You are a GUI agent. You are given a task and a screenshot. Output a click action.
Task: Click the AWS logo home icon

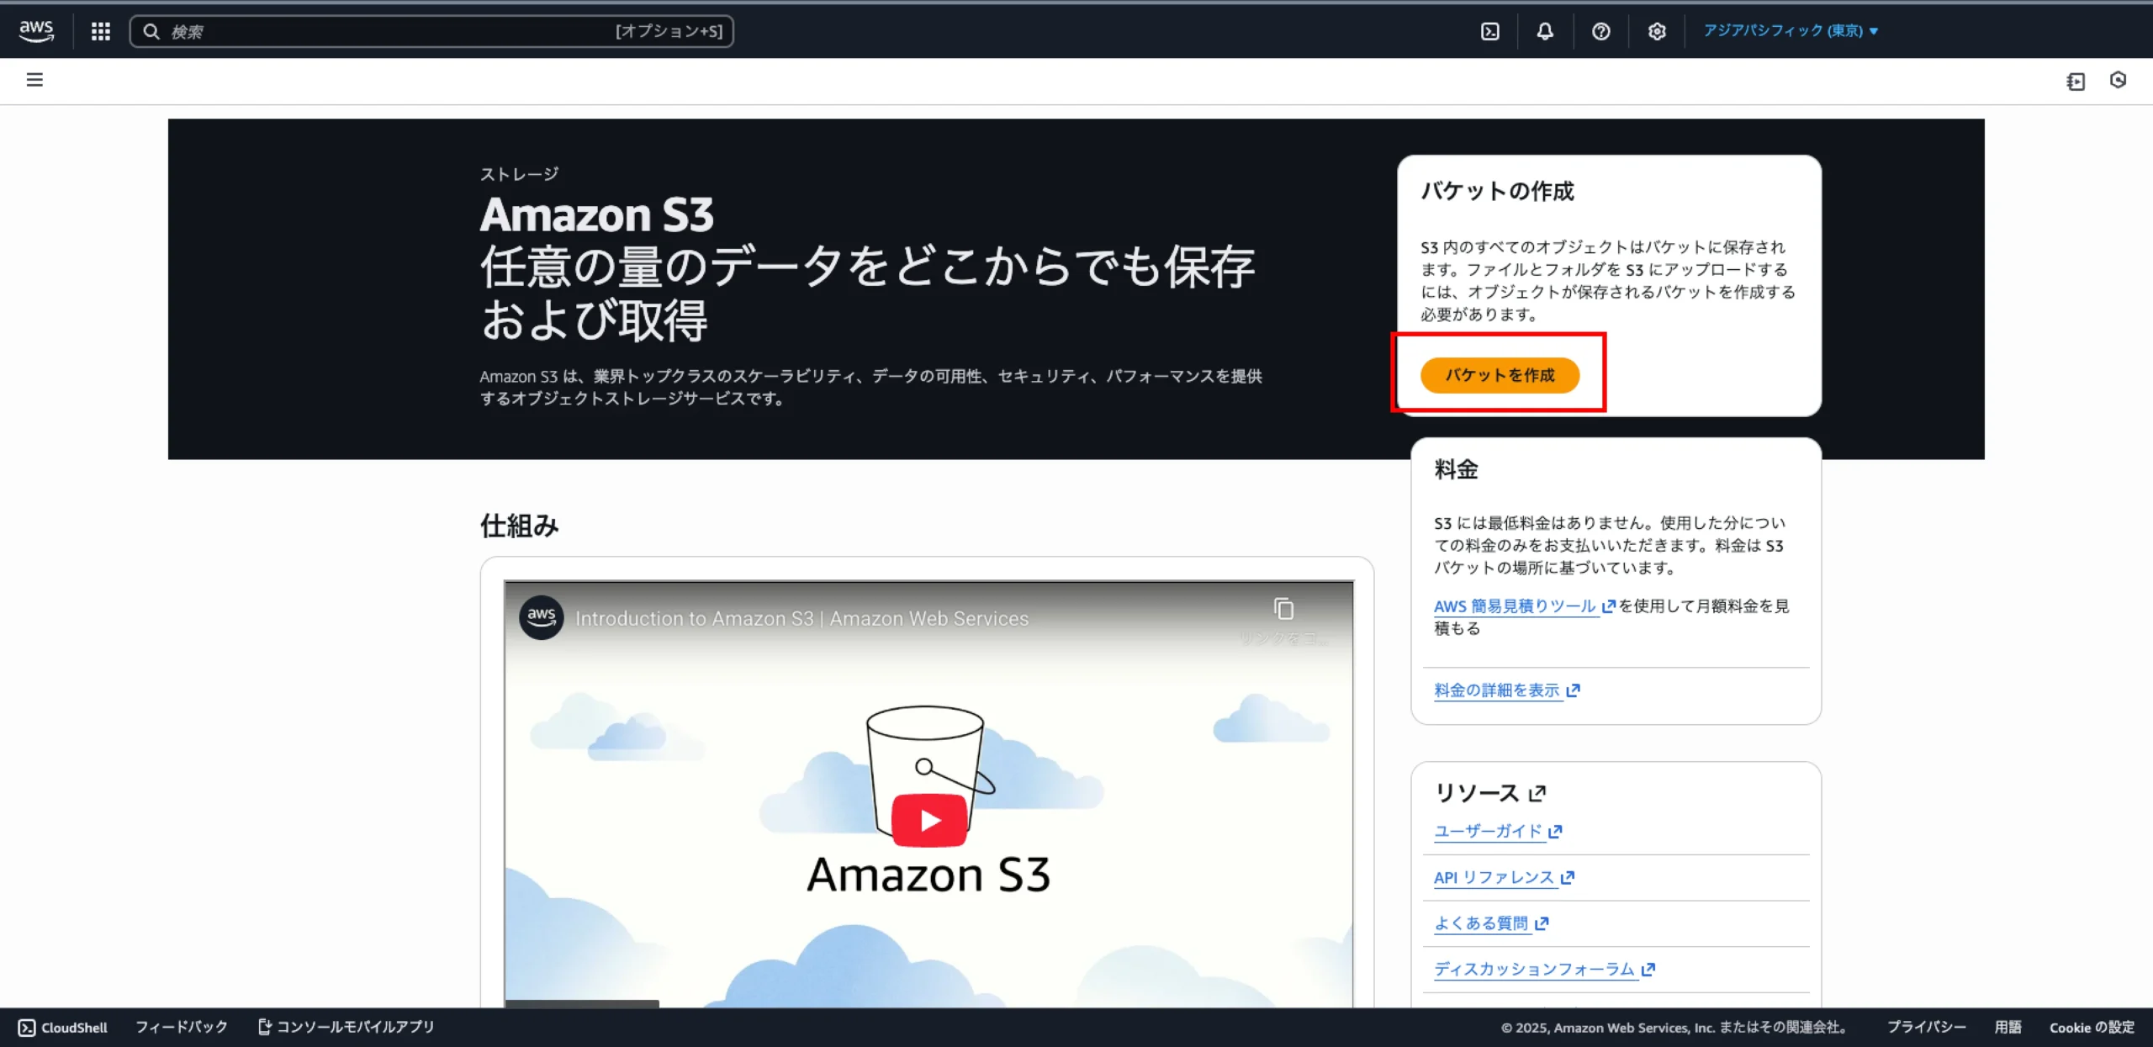pos(36,31)
